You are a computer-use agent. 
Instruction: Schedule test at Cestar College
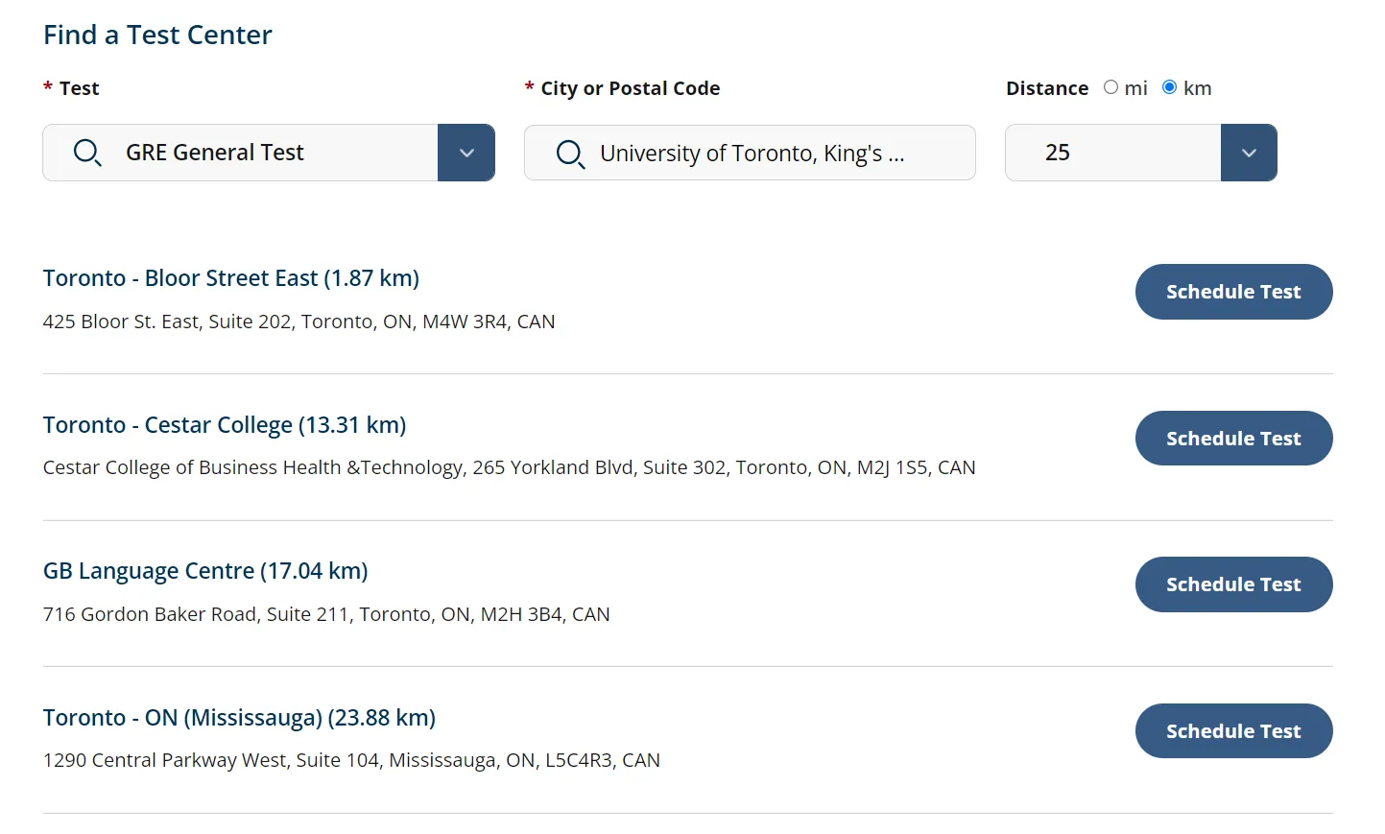click(1233, 439)
